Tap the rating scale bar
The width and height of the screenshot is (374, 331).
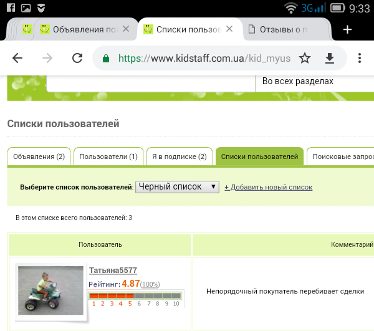coord(135,299)
